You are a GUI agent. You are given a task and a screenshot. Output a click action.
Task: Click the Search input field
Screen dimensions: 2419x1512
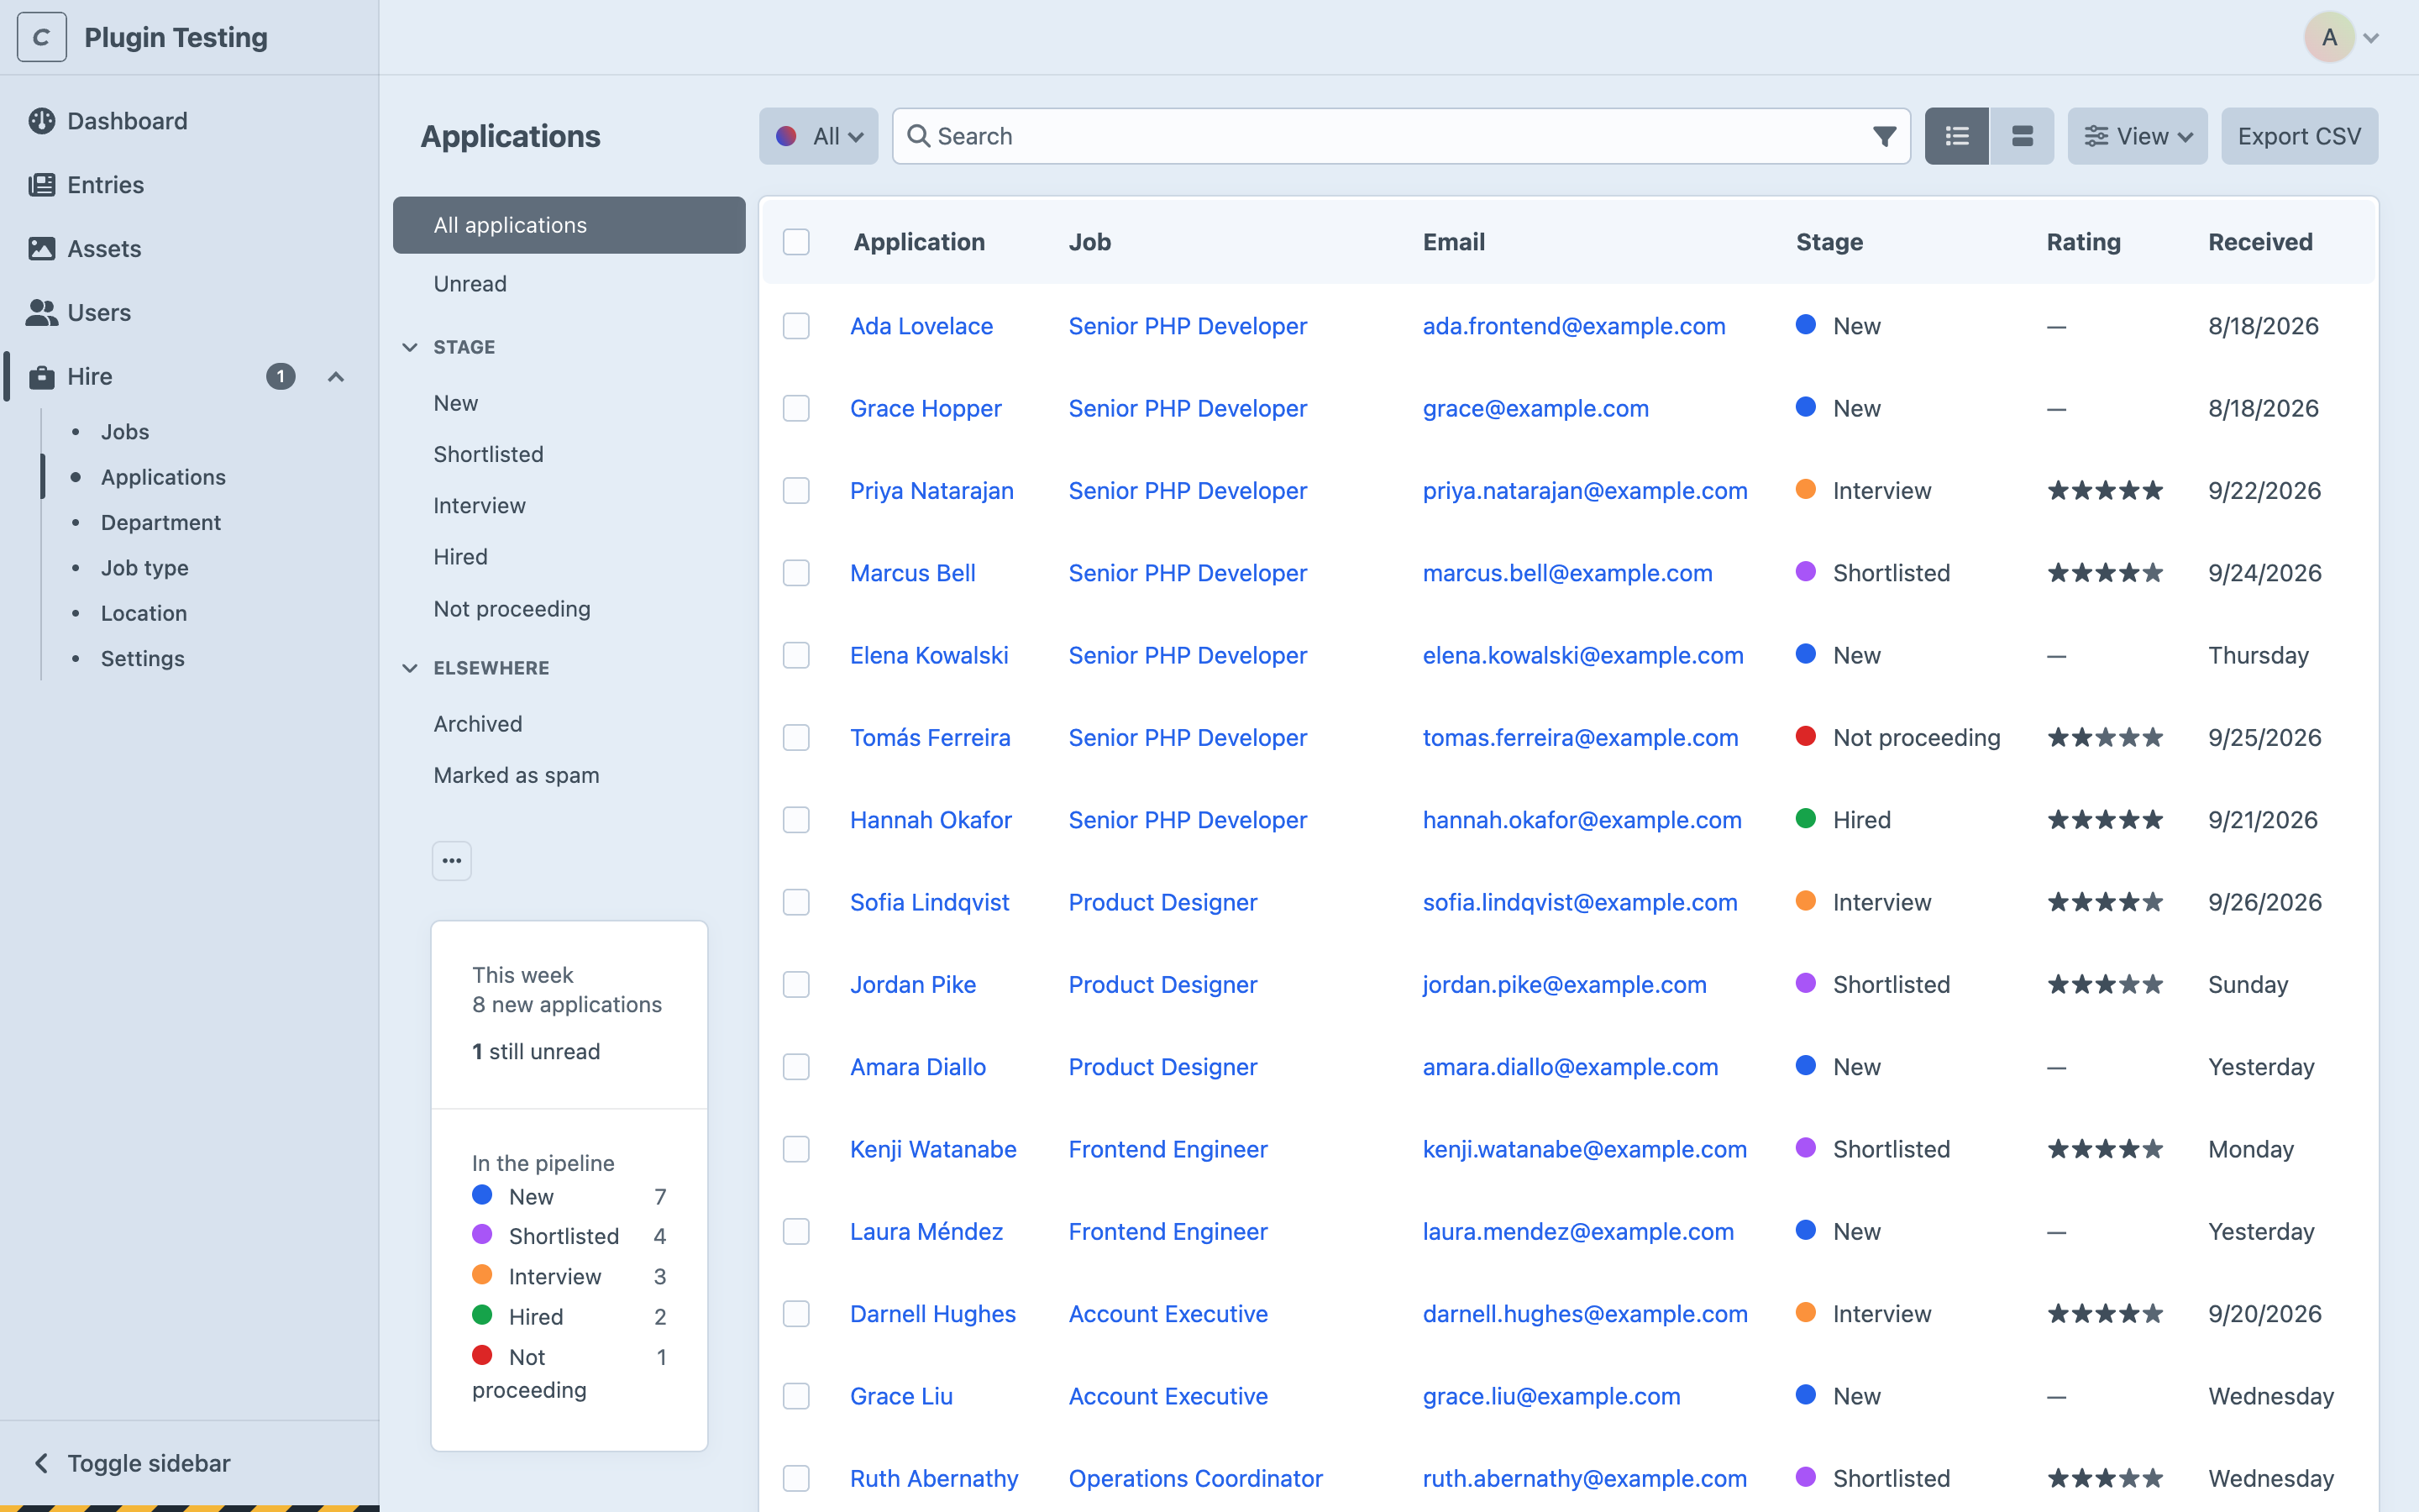1400,136
